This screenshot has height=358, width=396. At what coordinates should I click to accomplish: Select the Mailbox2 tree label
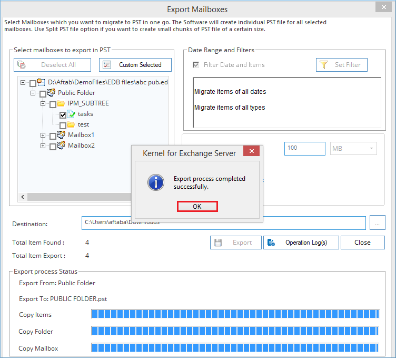click(81, 146)
